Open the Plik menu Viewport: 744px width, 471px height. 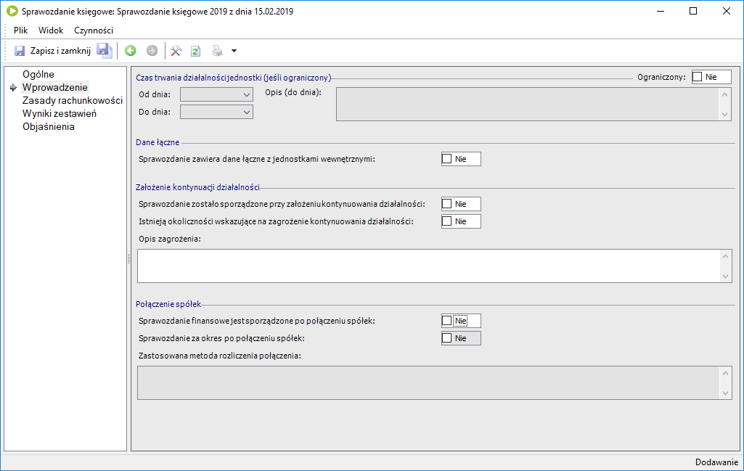[x=20, y=30]
